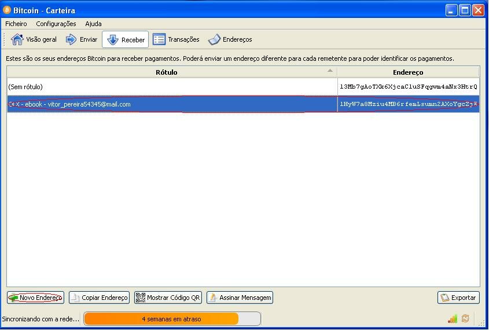The height and width of the screenshot is (330, 489).
Task: Maximize the Bitcoin Carteira window
Action: pyautogui.click(x=465, y=10)
